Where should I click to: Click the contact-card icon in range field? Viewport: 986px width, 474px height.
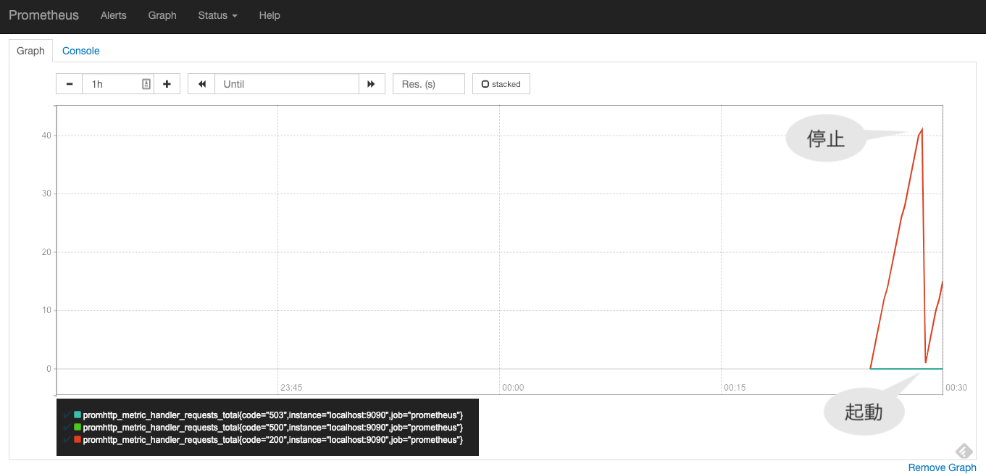pos(146,84)
